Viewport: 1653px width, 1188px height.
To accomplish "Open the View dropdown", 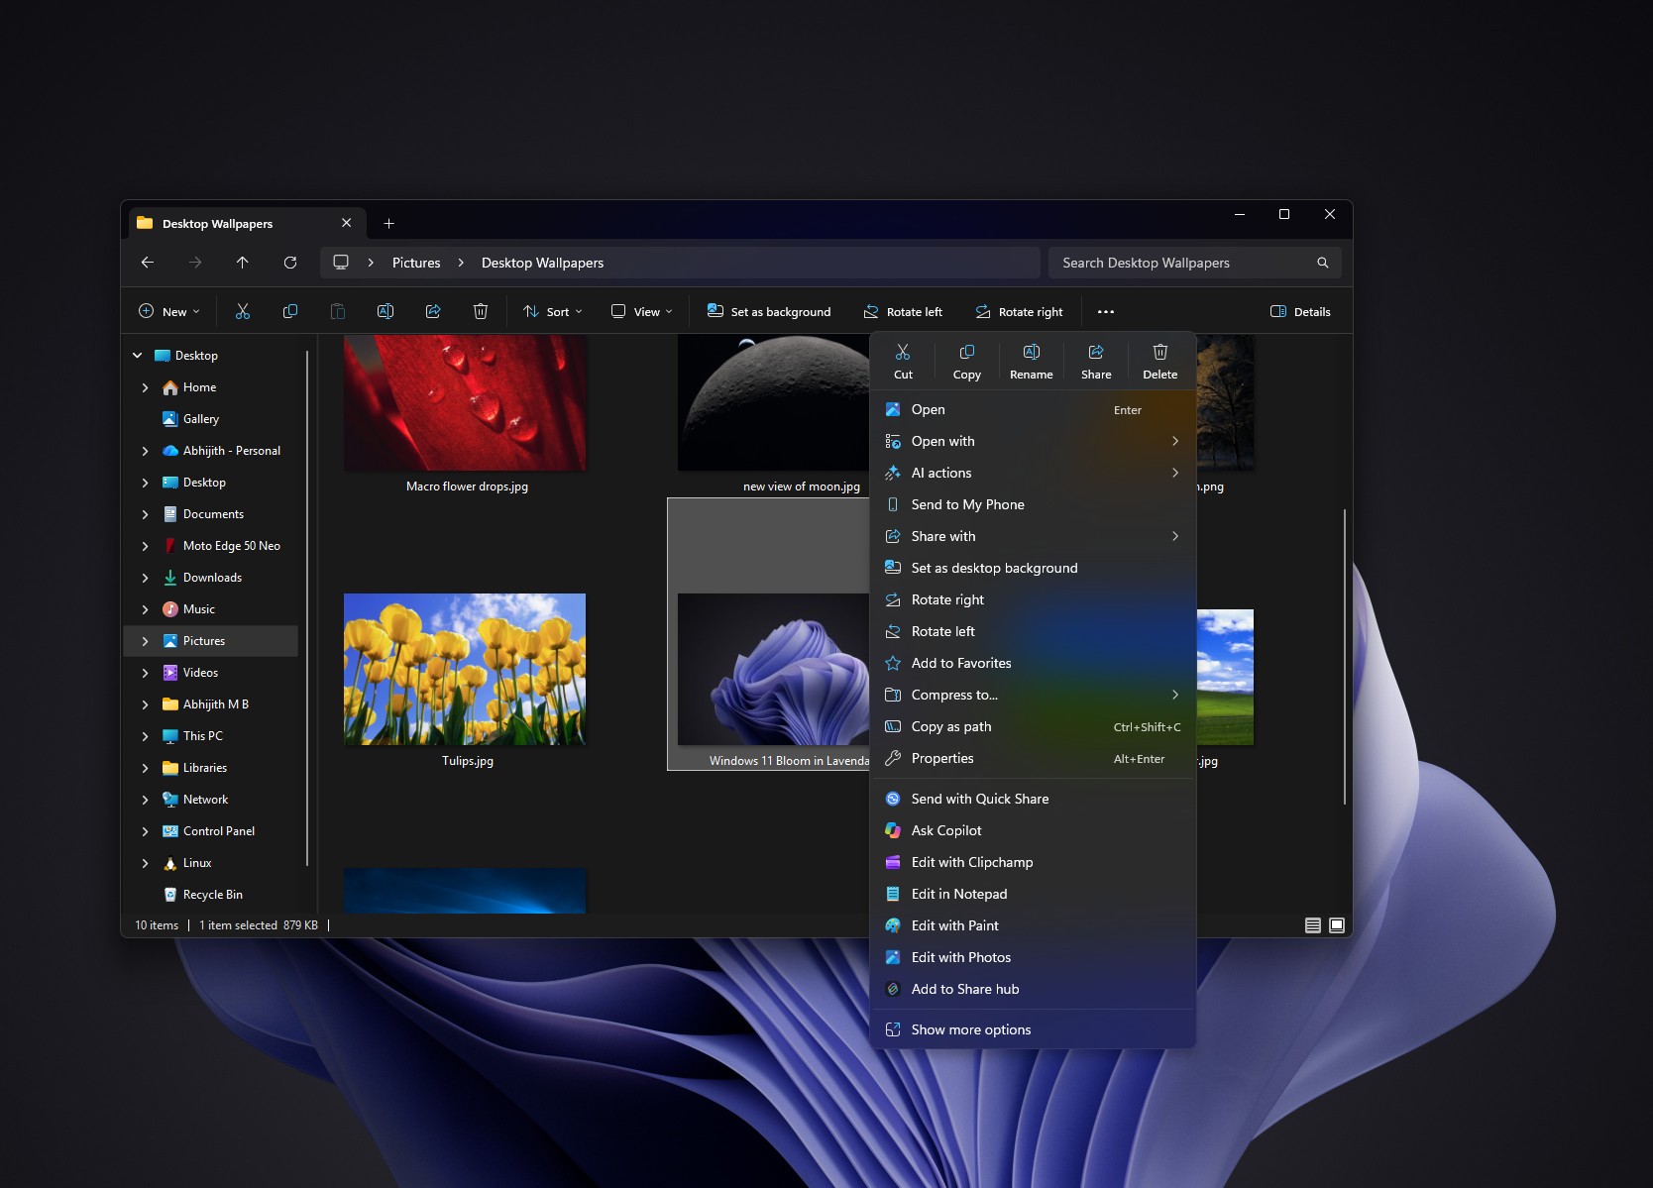I will [642, 311].
